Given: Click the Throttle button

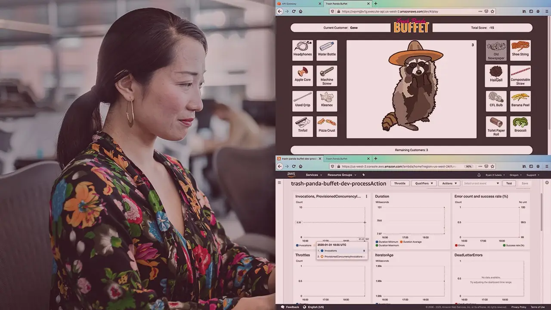Looking at the screenshot, I should pyautogui.click(x=400, y=183).
